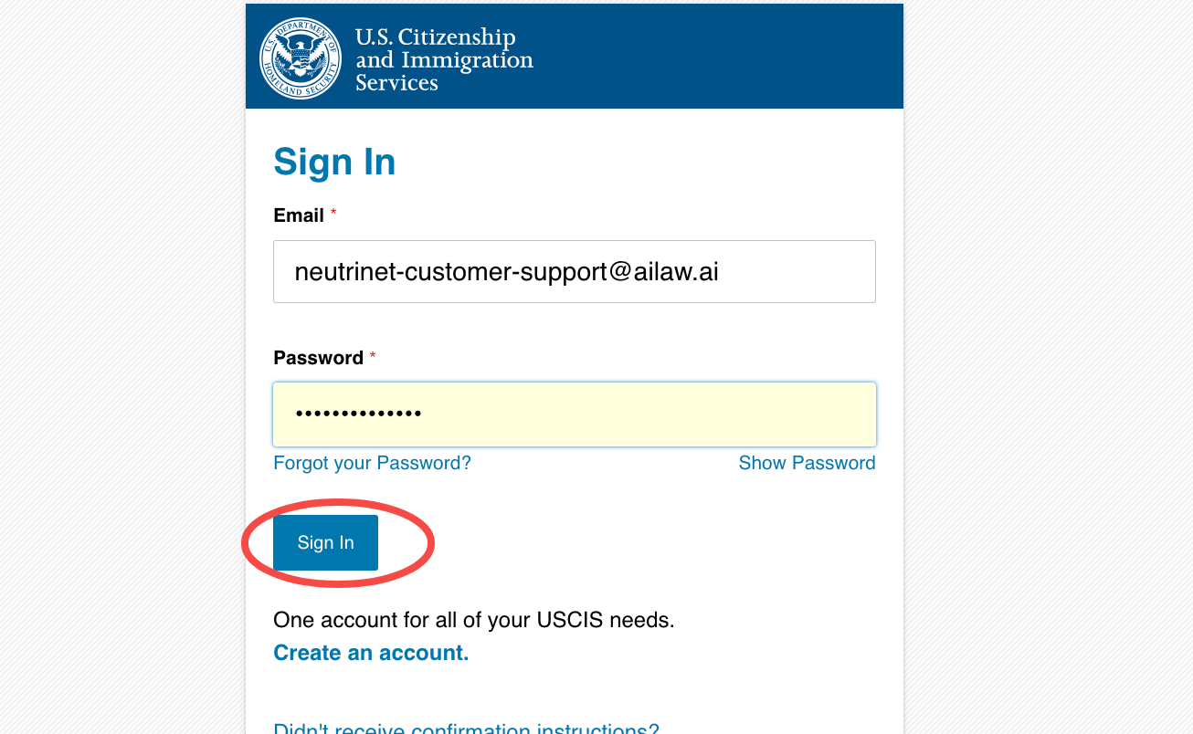
Task: Click the red asterisk beside Email
Action: click(x=333, y=214)
